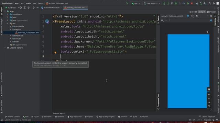Open the Build tool window
This screenshot has height=123, width=220.
point(133,117)
